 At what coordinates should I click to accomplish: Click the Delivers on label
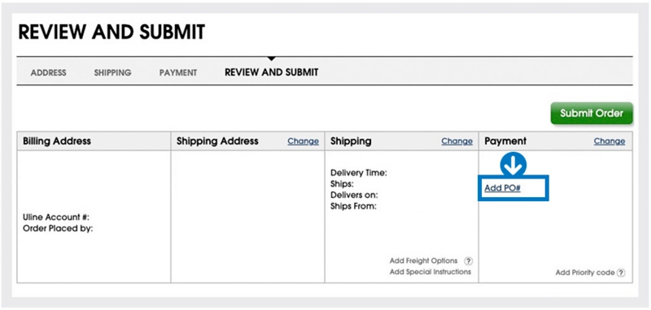354,195
